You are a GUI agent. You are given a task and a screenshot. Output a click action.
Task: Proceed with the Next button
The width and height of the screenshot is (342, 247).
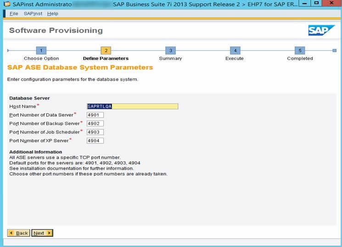(x=42, y=233)
